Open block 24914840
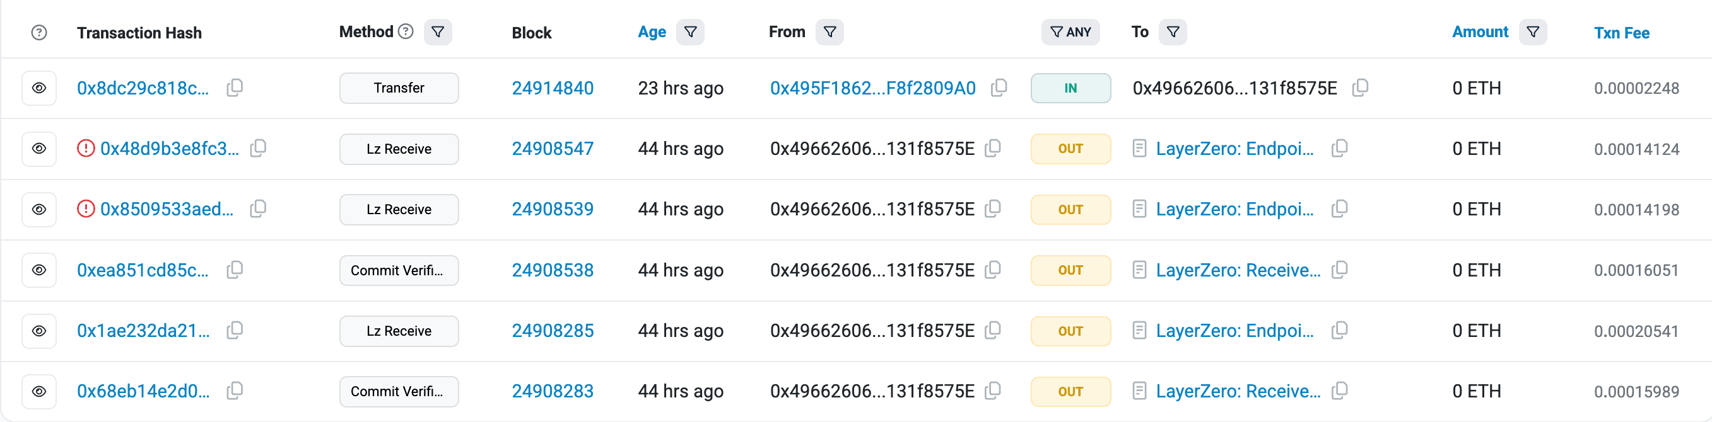The image size is (1712, 422). [553, 88]
